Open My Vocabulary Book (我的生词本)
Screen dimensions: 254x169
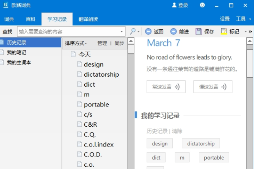click(19, 62)
